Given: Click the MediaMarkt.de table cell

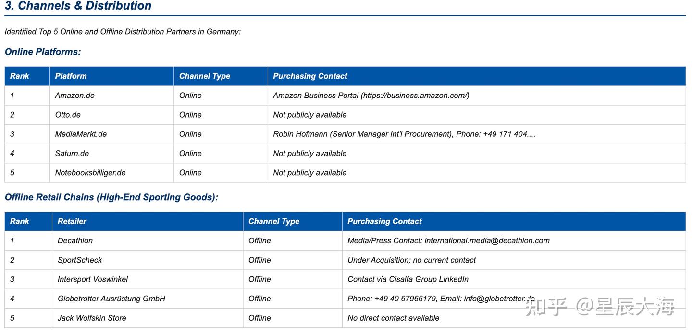Looking at the screenshot, I should click(81, 134).
